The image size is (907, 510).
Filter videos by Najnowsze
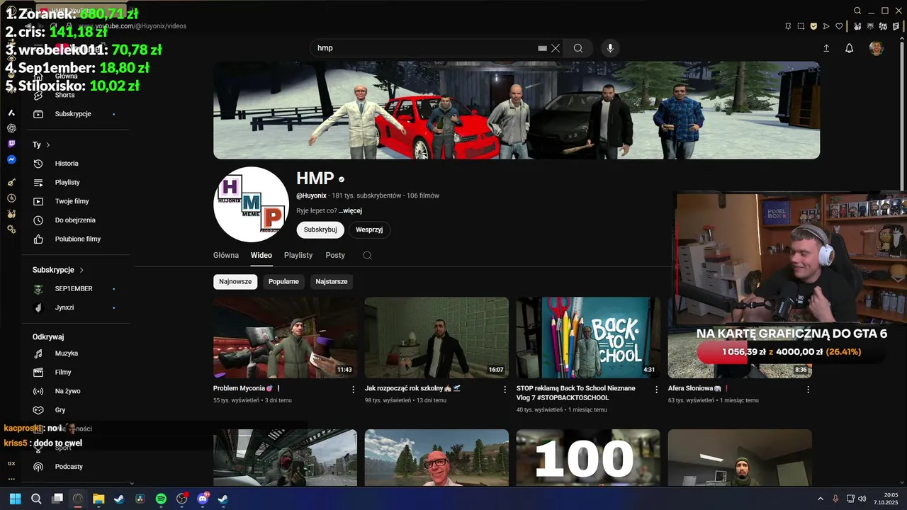tap(235, 282)
